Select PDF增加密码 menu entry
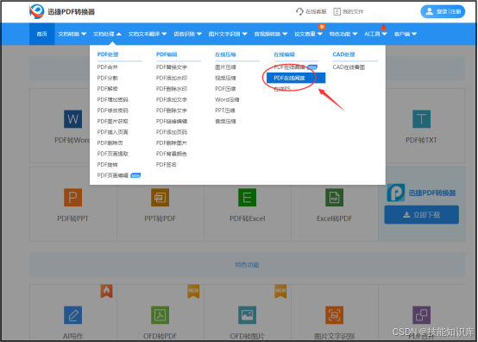The image size is (478, 342). tap(112, 100)
